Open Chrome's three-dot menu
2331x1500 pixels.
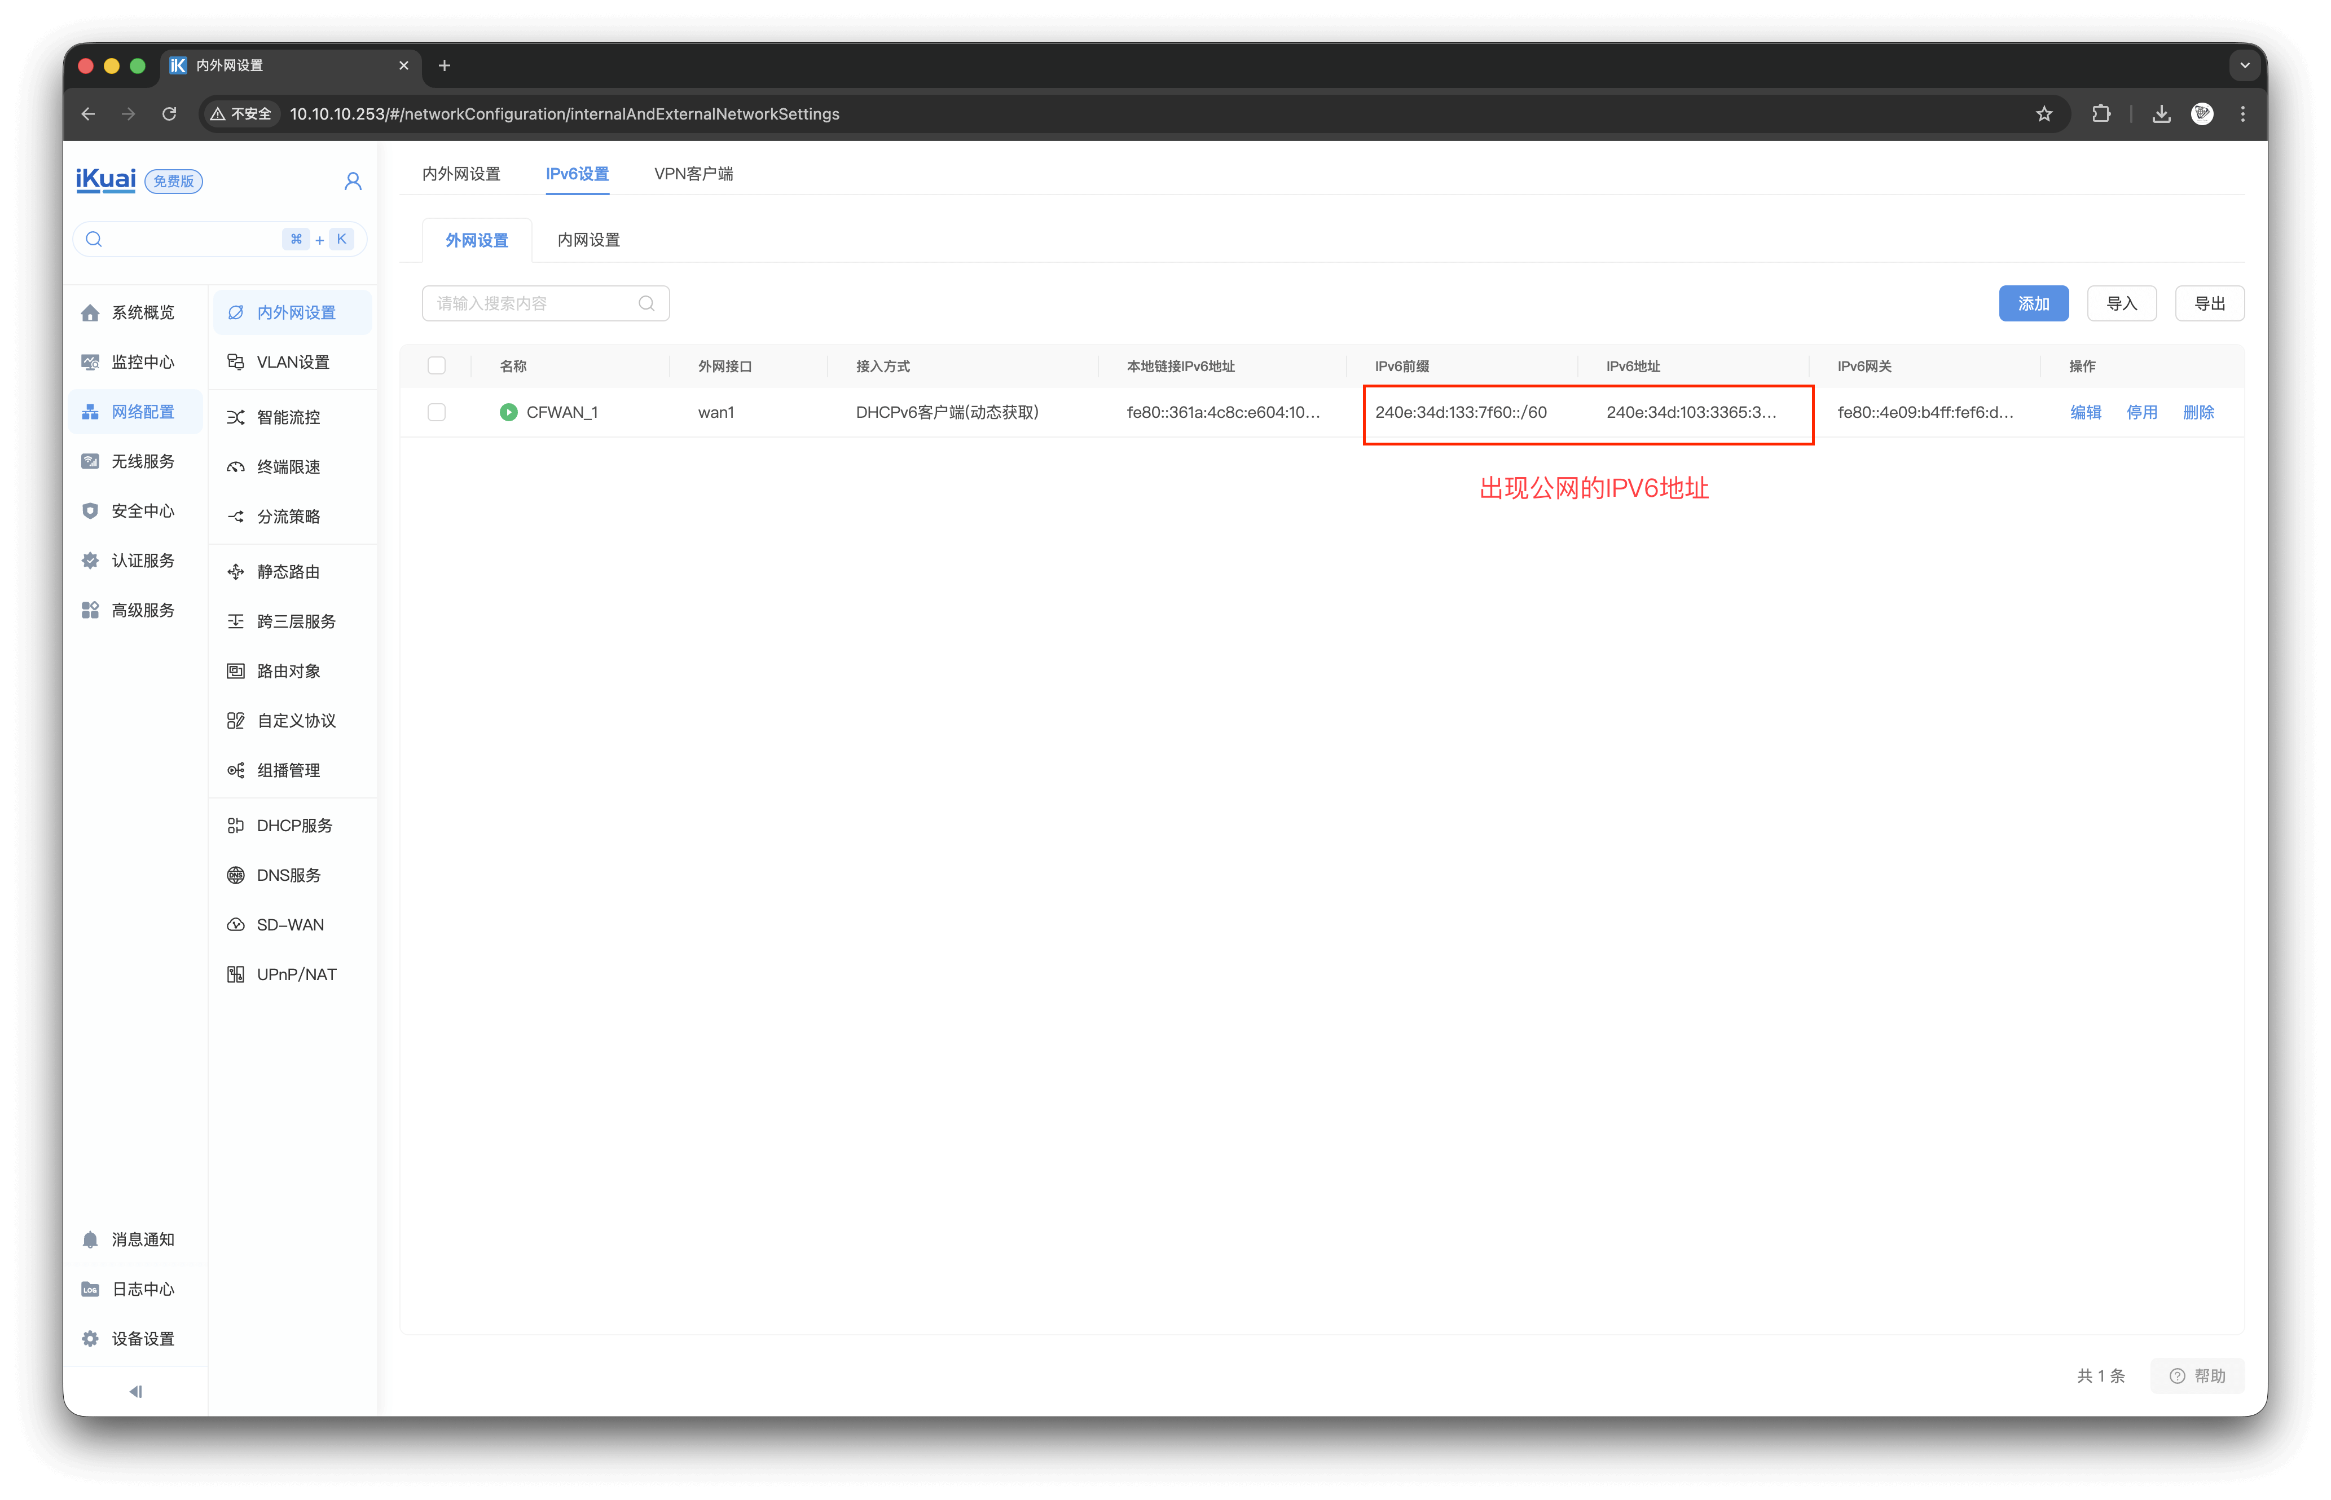[2242, 114]
